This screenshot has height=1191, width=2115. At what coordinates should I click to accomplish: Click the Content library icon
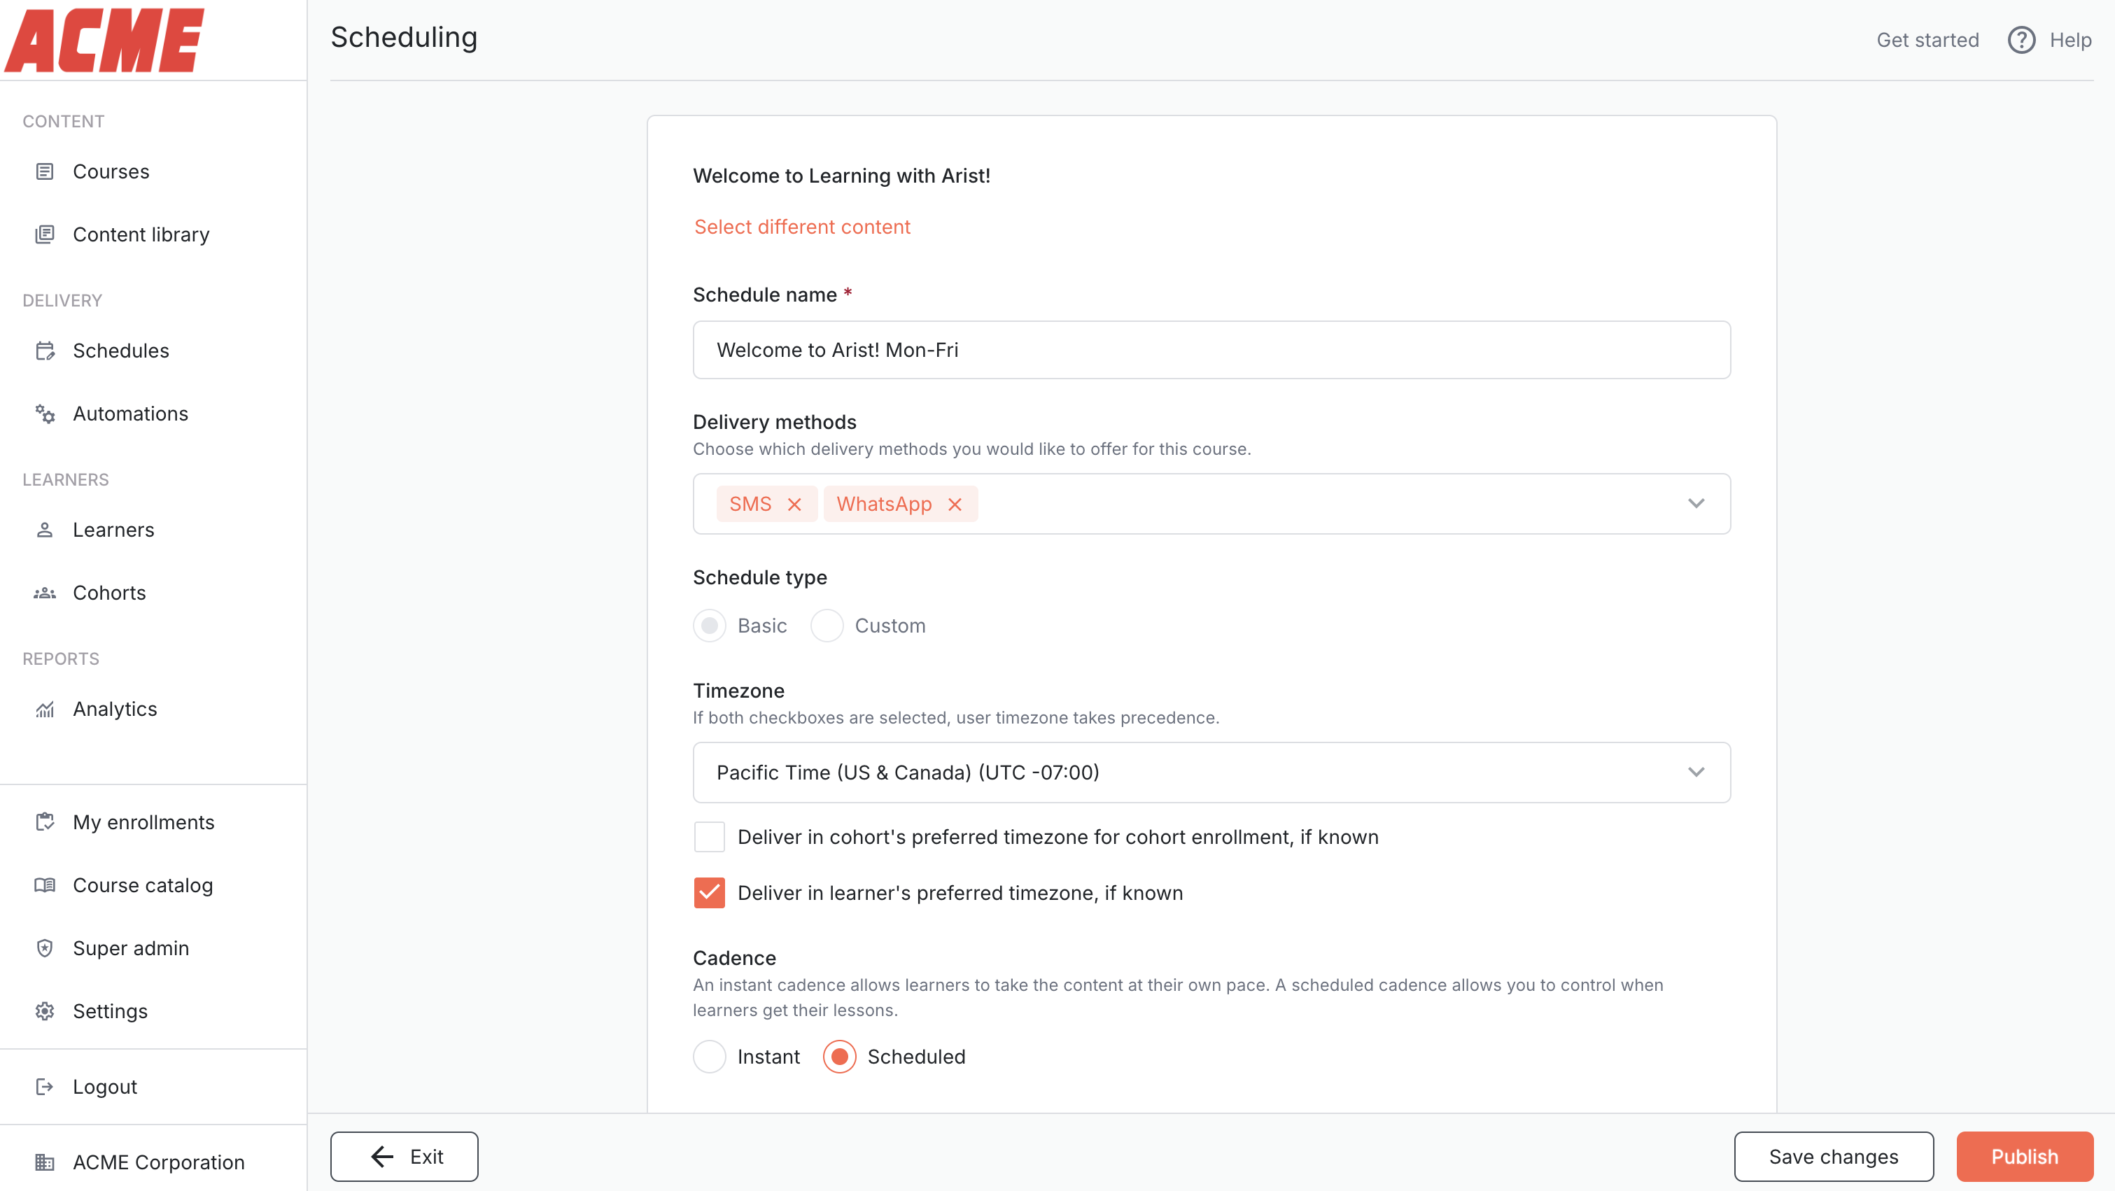[45, 234]
